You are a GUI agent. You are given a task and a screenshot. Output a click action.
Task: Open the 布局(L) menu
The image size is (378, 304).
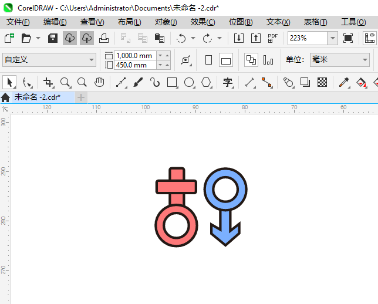click(x=130, y=22)
